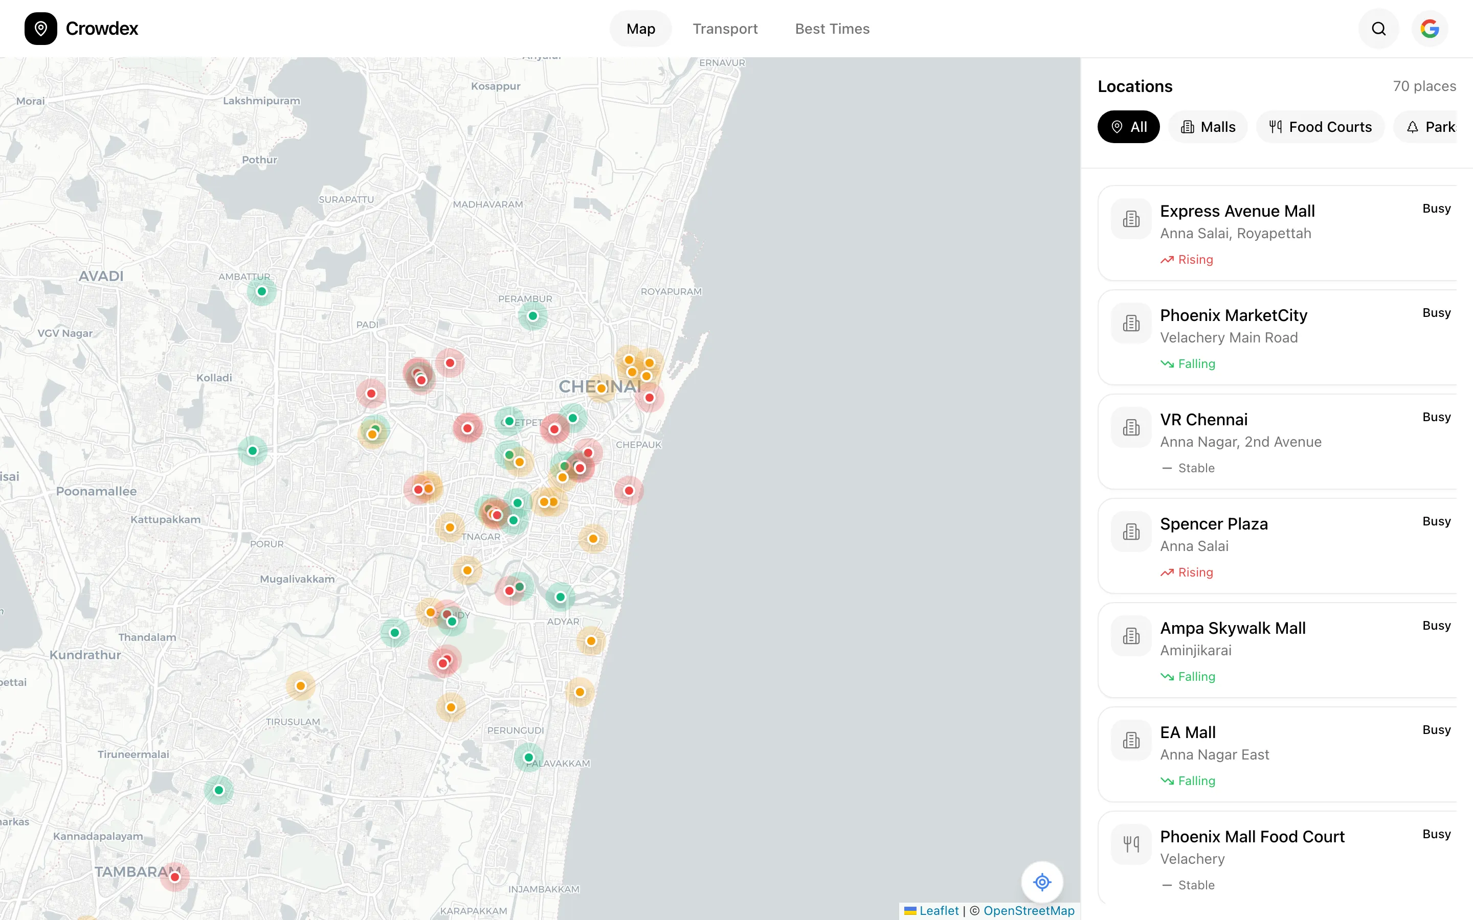The image size is (1473, 920).
Task: Open the OpenStreetMap attribution link
Action: pos(1029,910)
